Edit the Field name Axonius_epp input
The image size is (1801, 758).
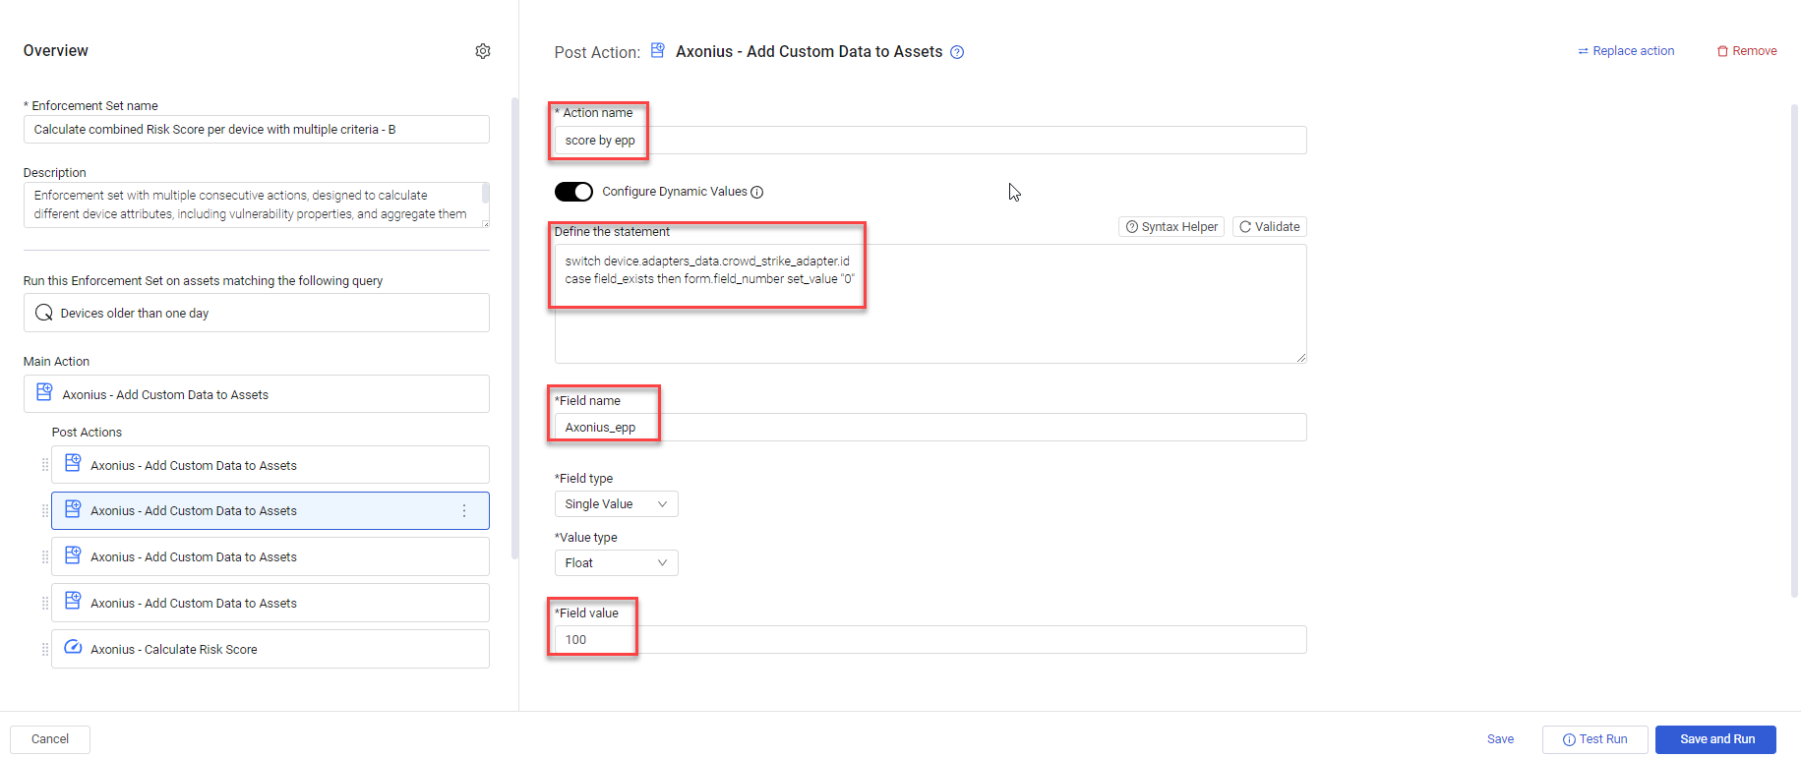point(931,428)
